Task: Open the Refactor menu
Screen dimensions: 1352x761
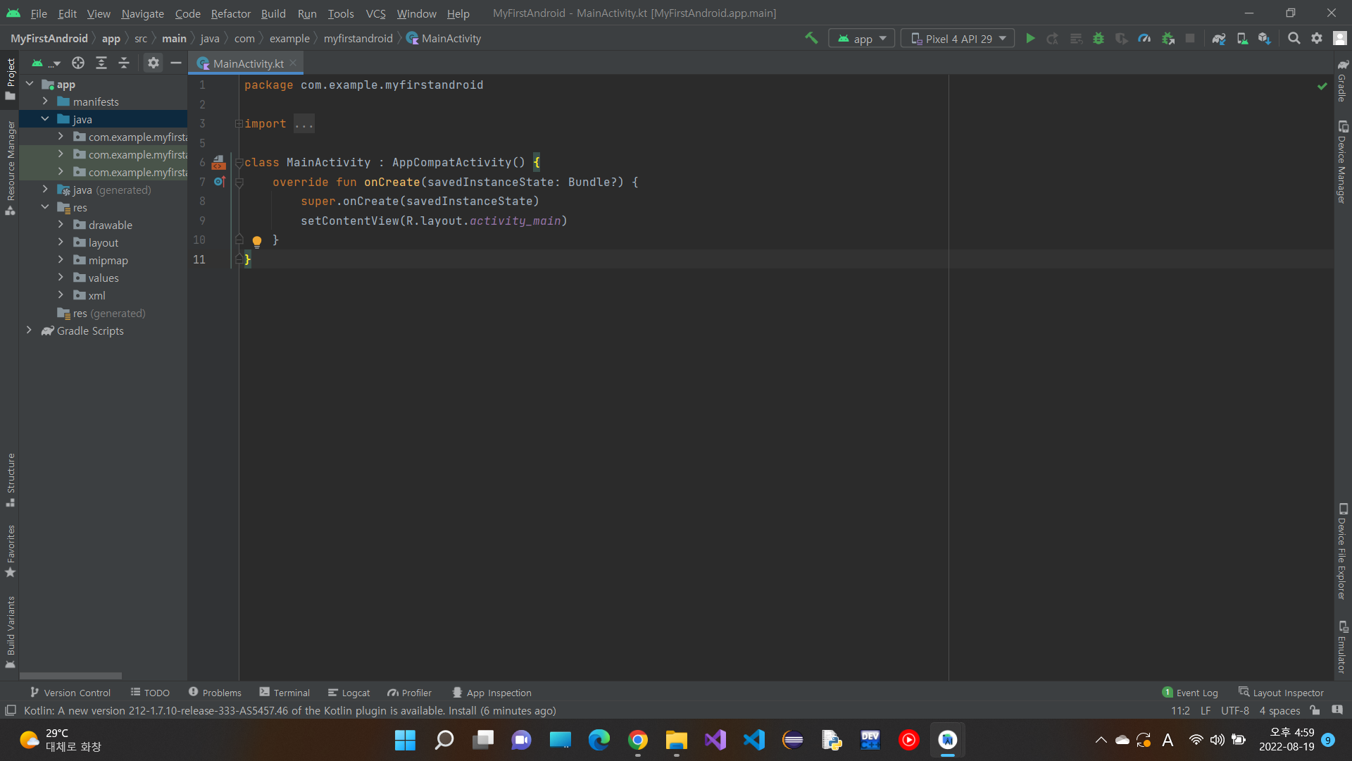Action: (x=230, y=13)
